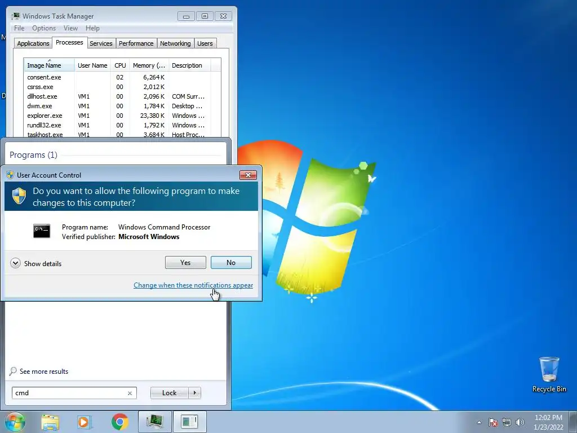The height and width of the screenshot is (433, 577).
Task: Click the taskbar clock showing 12:02 PM
Action: (x=548, y=422)
